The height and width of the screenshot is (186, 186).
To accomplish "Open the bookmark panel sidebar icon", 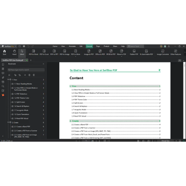I will [x=3, y=64].
